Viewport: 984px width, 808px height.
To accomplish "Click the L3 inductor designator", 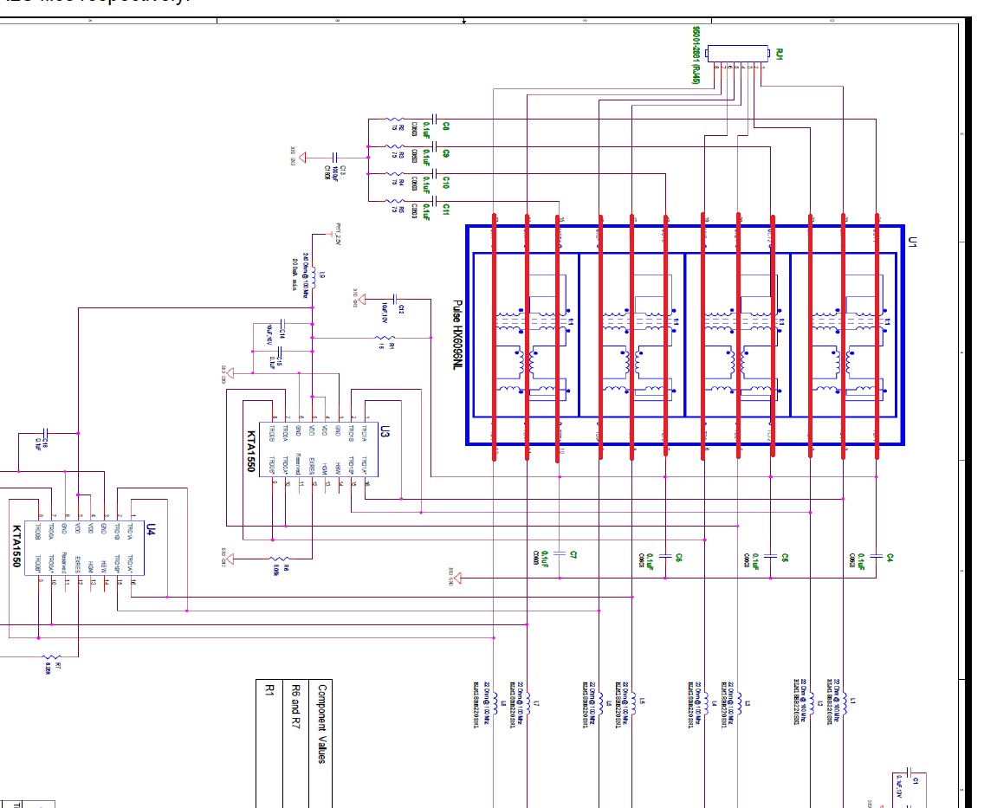I will [x=748, y=704].
